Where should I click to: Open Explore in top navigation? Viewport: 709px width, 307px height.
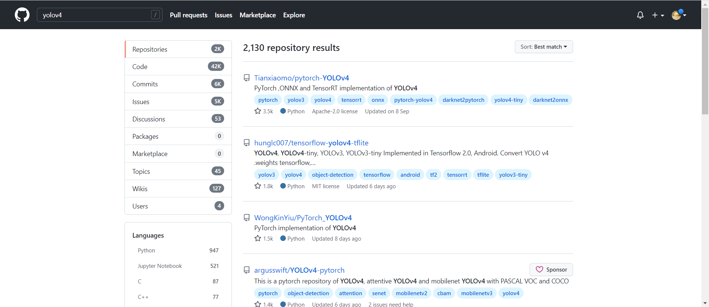tap(294, 15)
